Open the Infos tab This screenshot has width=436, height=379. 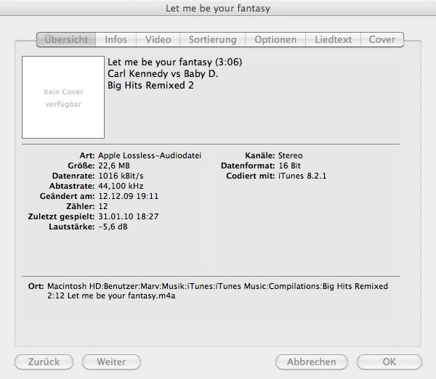(116, 39)
